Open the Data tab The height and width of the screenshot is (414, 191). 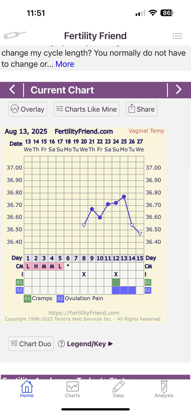click(118, 389)
